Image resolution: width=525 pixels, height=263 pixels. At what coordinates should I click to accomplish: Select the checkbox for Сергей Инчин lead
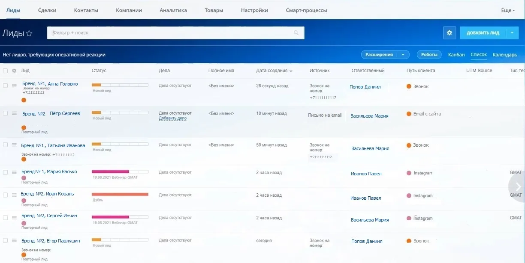pos(6,218)
